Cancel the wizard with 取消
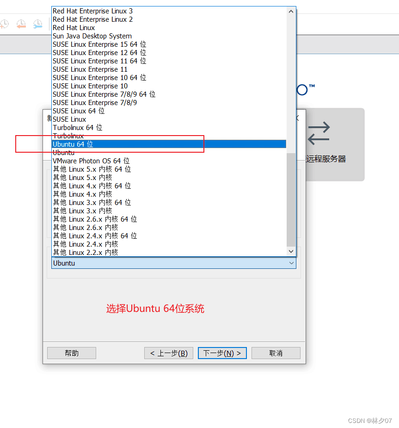This screenshot has height=428, width=399. (x=276, y=353)
